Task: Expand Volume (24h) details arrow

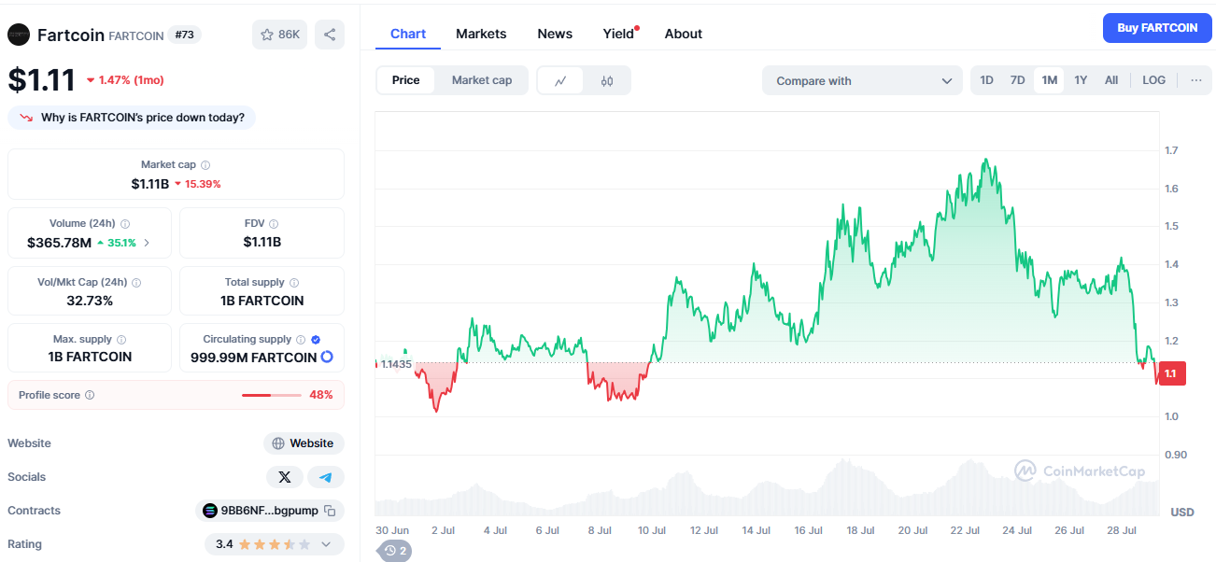Action: 147,243
